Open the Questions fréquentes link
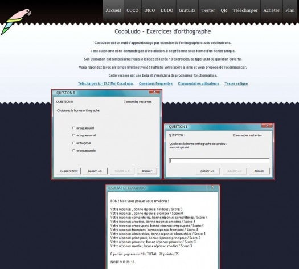 coord(155,83)
